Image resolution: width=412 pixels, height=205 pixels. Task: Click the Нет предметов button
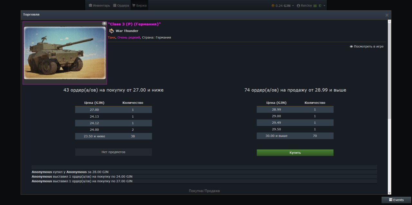[113, 152]
